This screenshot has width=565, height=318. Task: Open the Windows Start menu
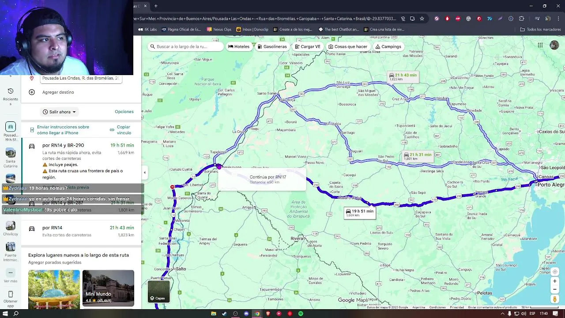pyautogui.click(x=5, y=314)
